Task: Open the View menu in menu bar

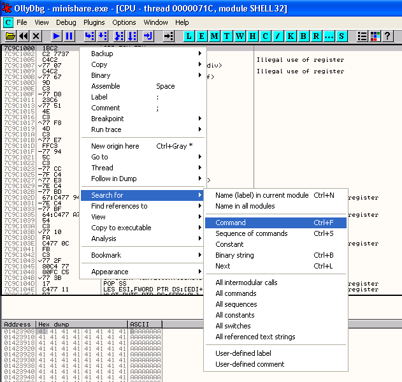Action: click(x=41, y=22)
